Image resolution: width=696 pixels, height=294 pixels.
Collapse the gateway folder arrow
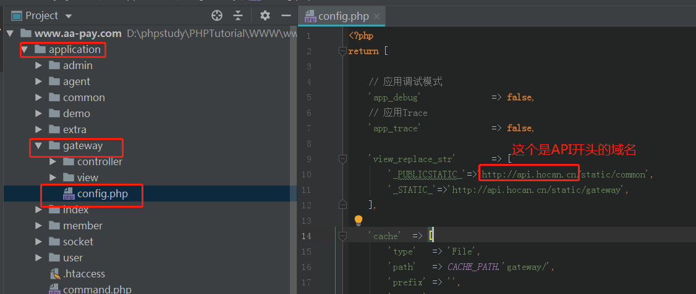(39, 145)
